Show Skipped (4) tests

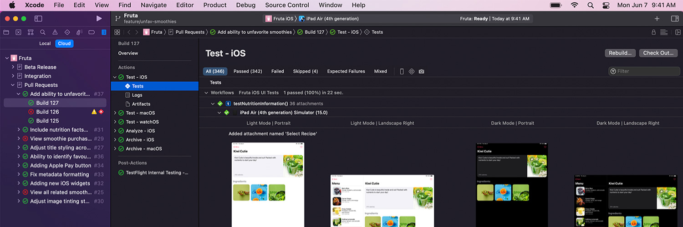point(306,71)
